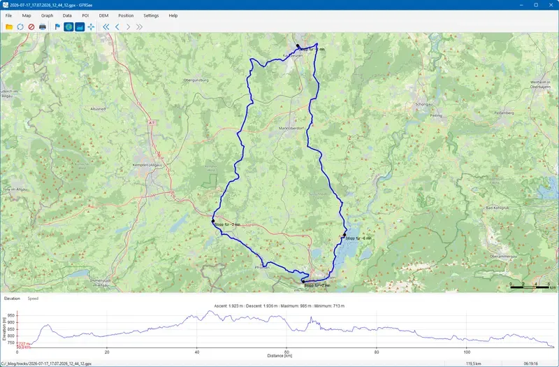Click the elevation peak near 43 km on graph
Screen dimensions: 559x367
(210, 311)
